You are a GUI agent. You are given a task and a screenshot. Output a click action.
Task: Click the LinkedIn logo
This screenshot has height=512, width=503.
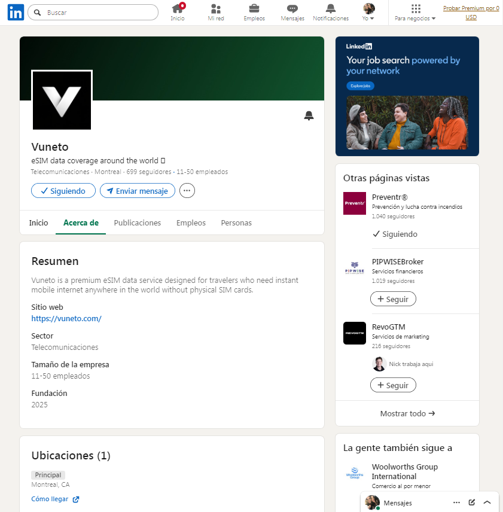point(16,13)
